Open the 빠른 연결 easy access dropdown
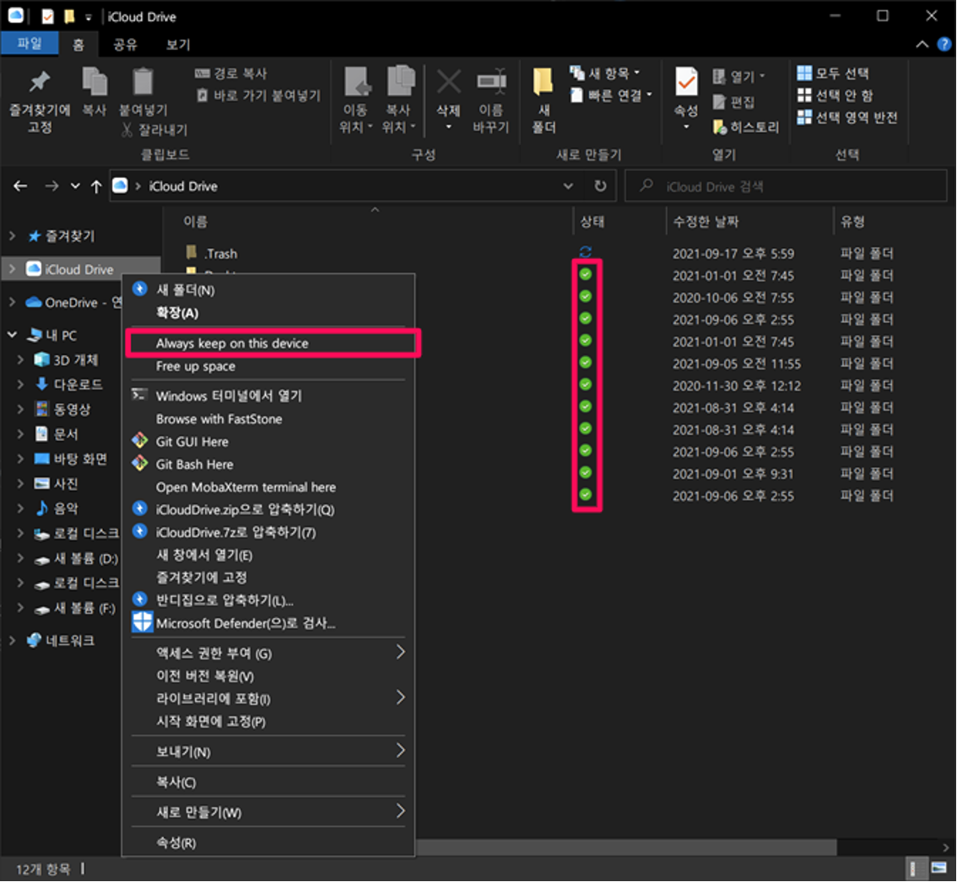This screenshot has width=957, height=882. [x=611, y=95]
